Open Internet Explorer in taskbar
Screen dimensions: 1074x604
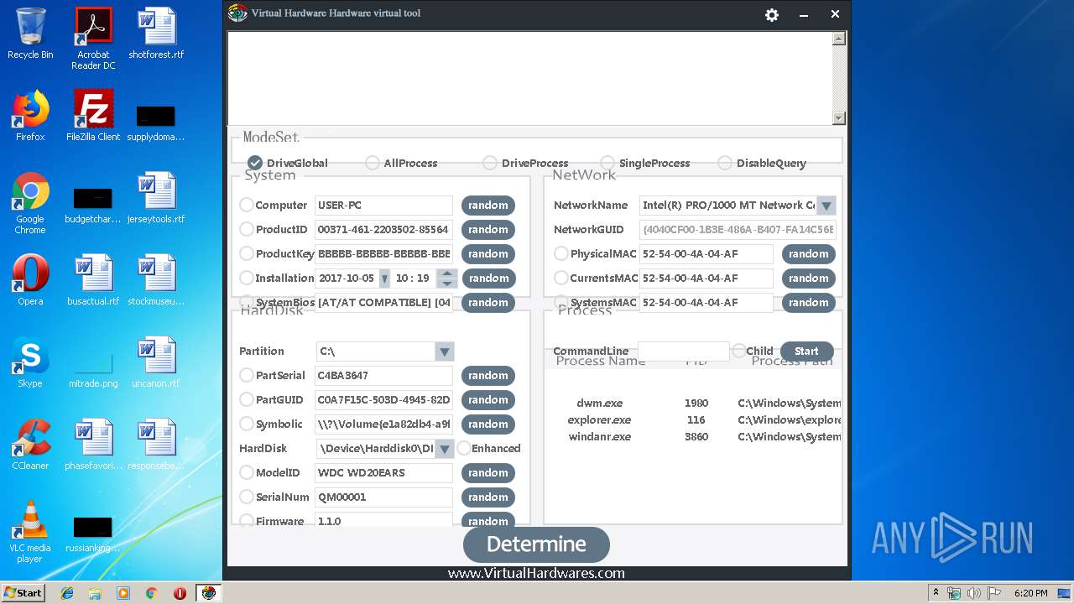coord(67,593)
